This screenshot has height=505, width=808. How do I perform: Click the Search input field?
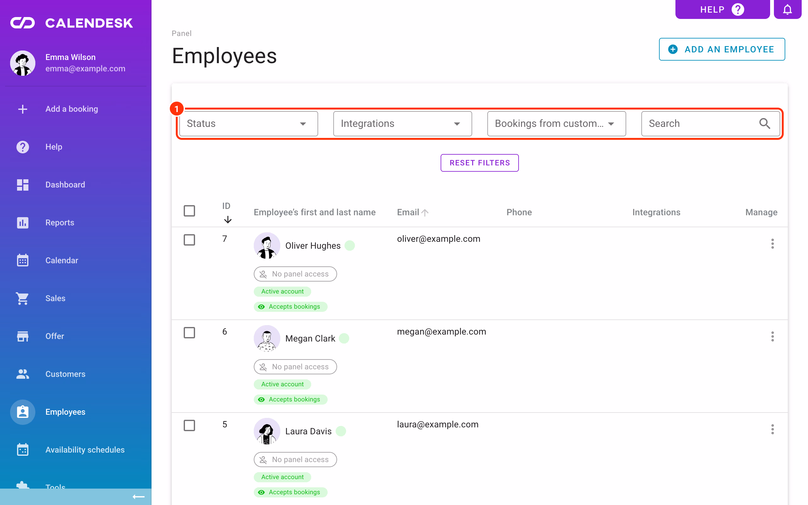click(x=710, y=124)
